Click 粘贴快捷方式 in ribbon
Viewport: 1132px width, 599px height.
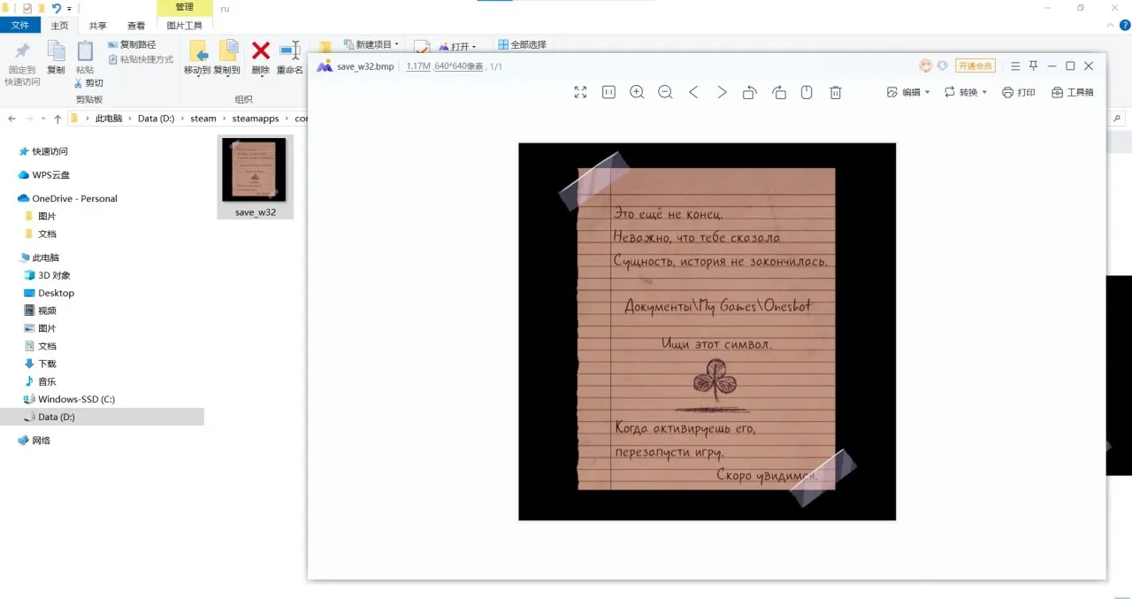[x=141, y=59]
